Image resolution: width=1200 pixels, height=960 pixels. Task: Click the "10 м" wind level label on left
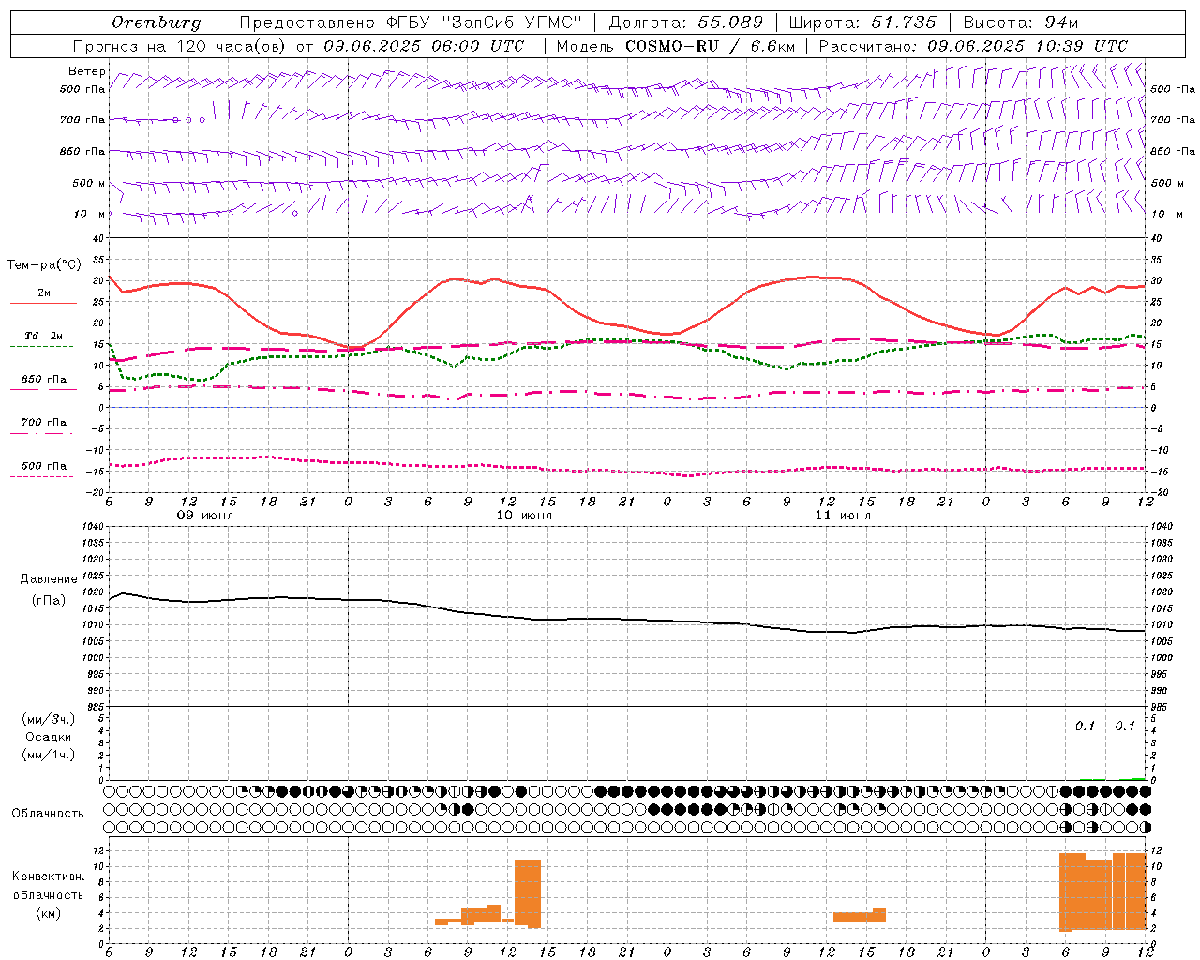coord(90,214)
